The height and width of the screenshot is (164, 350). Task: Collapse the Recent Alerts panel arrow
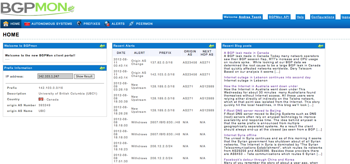click(211, 46)
